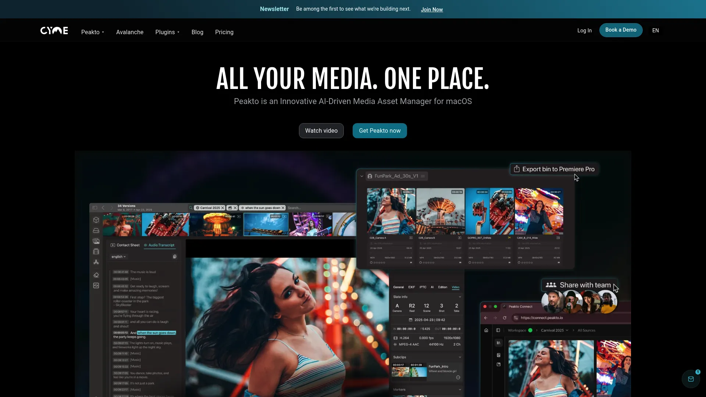Switch to the IPTC metadata tab
The image size is (706, 397).
pos(423,287)
